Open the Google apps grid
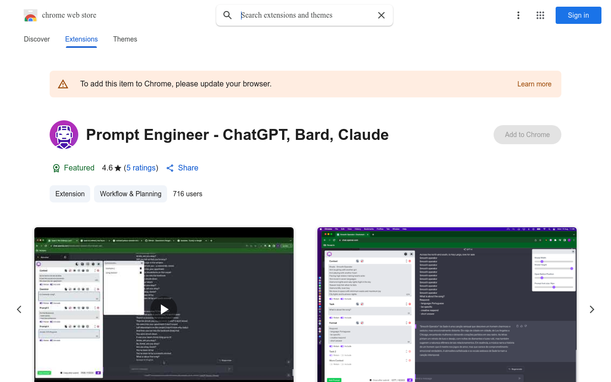Image resolution: width=611 pixels, height=382 pixels. (x=540, y=15)
